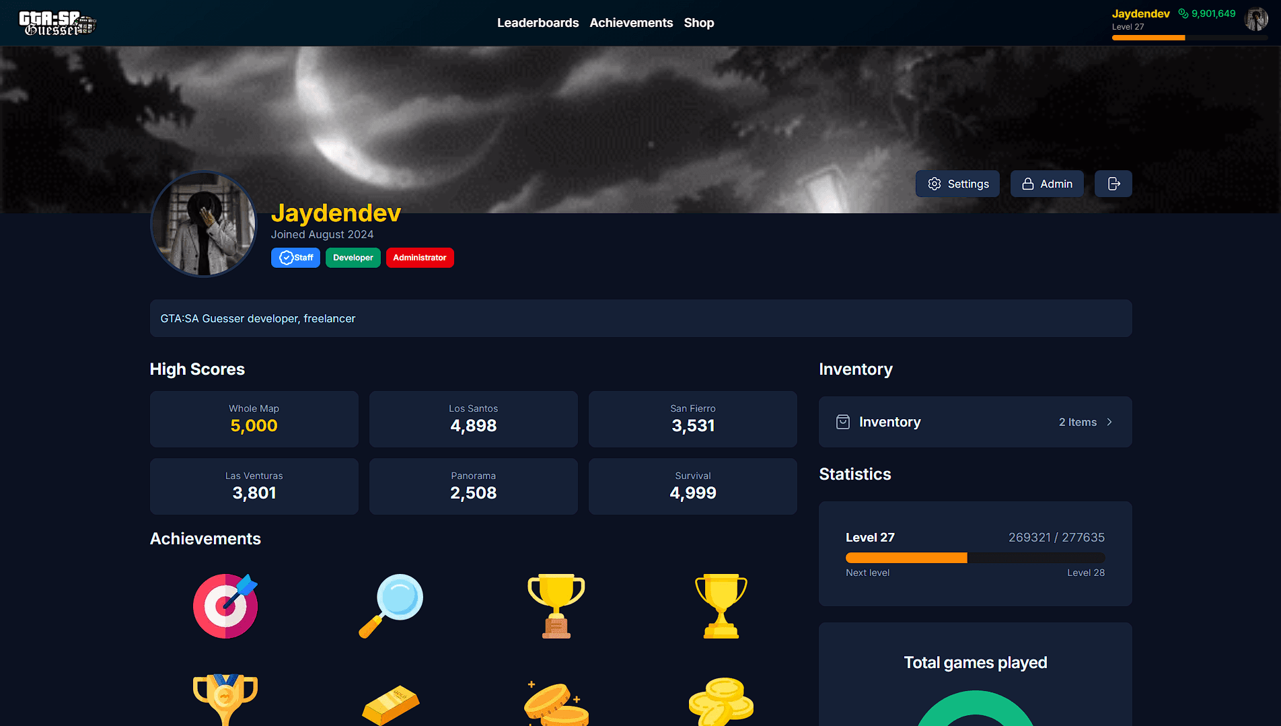Open the Shop page

pos(699,23)
